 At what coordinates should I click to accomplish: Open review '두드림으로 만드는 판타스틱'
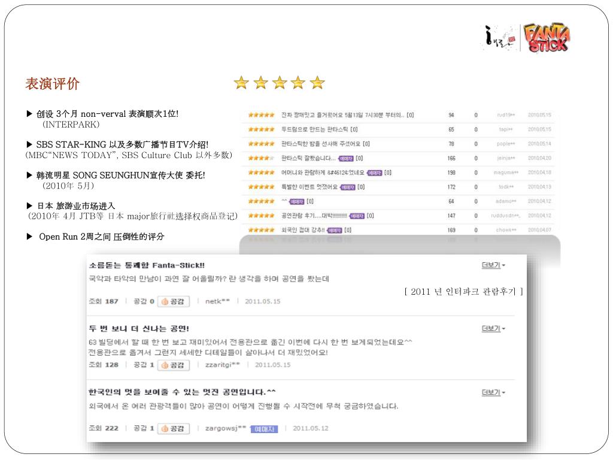click(x=320, y=129)
